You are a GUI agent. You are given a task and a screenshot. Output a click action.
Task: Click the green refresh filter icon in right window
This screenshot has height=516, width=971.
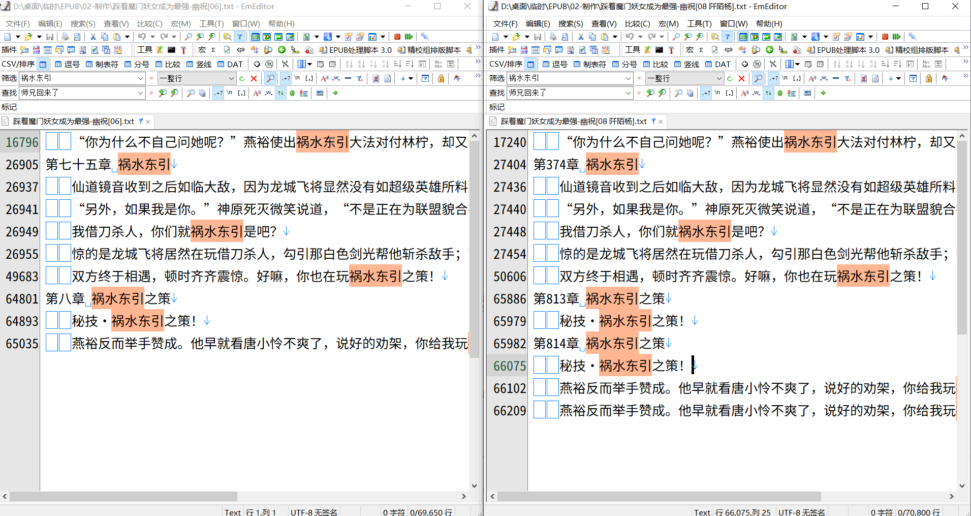730,78
